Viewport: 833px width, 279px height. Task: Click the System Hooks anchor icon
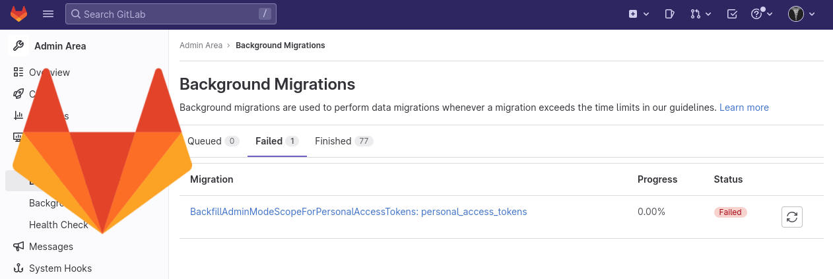pos(18,268)
